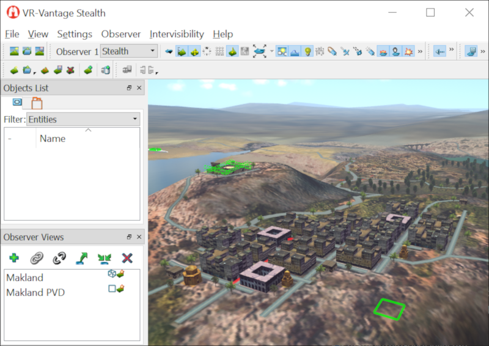Click the red X delete observer view
The image size is (489, 346).
point(127,259)
